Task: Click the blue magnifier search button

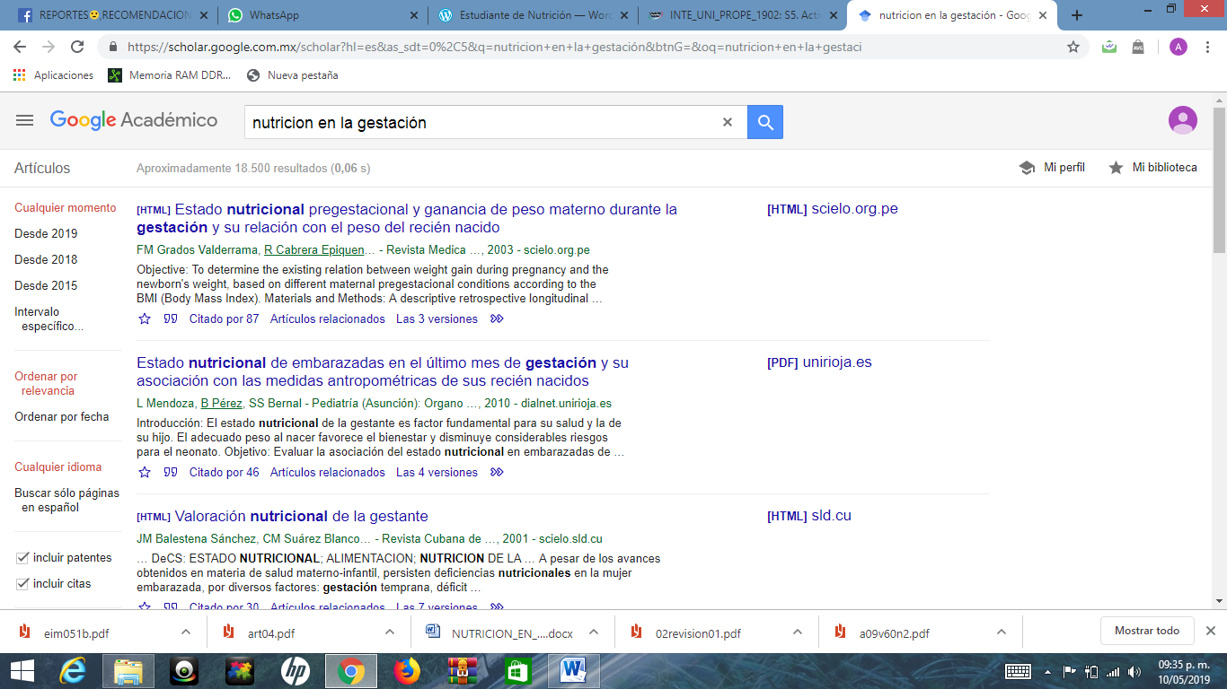Action: [x=765, y=123]
